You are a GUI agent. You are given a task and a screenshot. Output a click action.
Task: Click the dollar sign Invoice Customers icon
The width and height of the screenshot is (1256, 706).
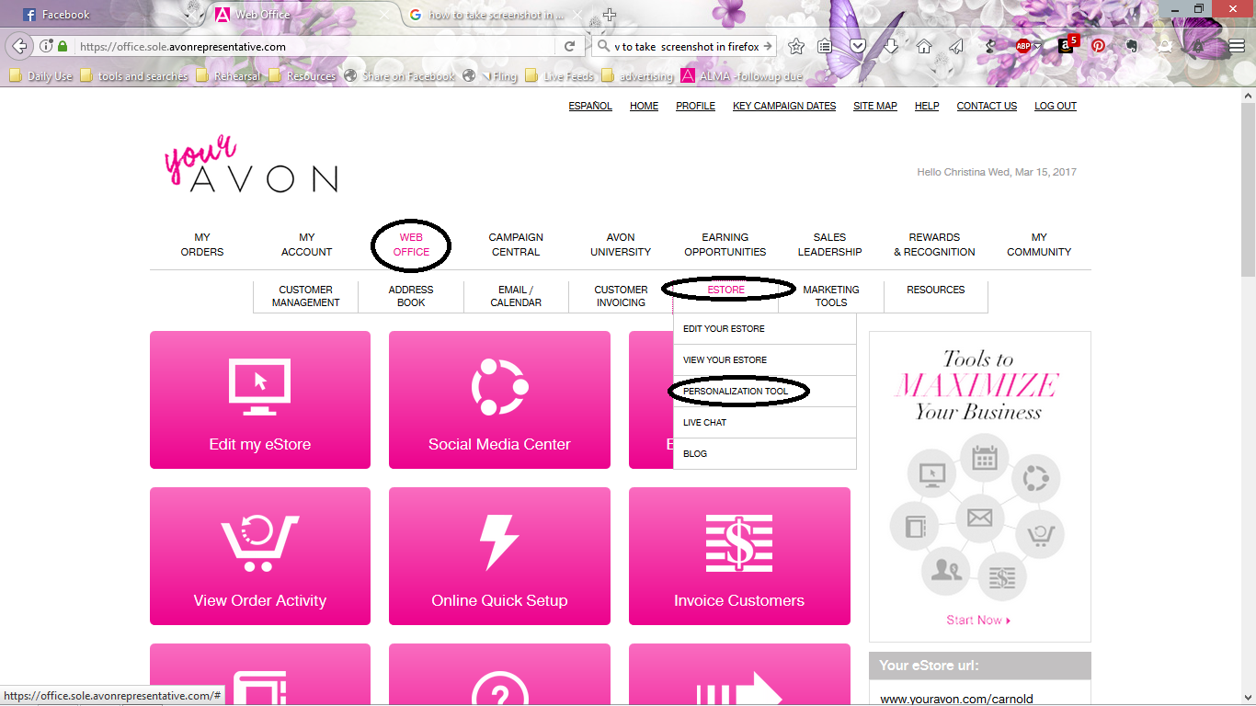point(739,543)
